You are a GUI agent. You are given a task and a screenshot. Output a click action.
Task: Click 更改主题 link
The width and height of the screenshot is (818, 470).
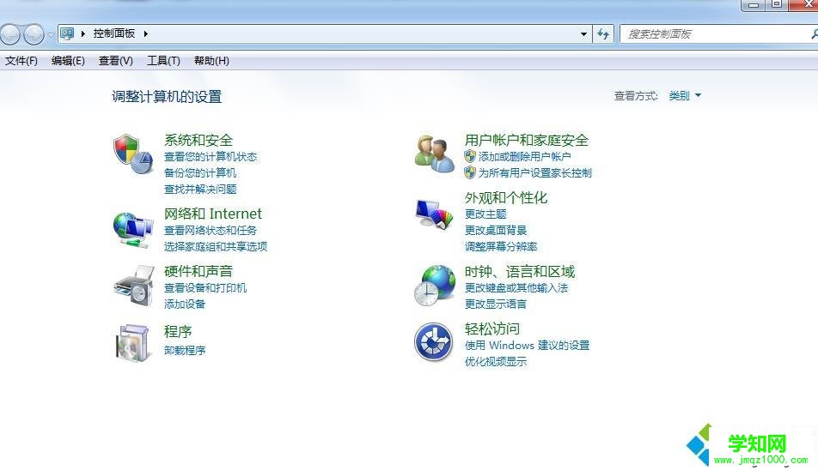[485, 214]
